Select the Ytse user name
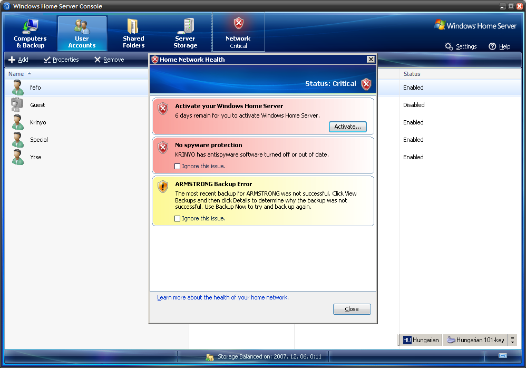The width and height of the screenshot is (526, 368). [36, 157]
